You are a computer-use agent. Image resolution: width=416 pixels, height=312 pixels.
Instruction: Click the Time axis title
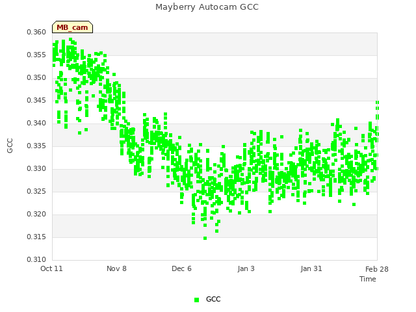tap(368, 279)
